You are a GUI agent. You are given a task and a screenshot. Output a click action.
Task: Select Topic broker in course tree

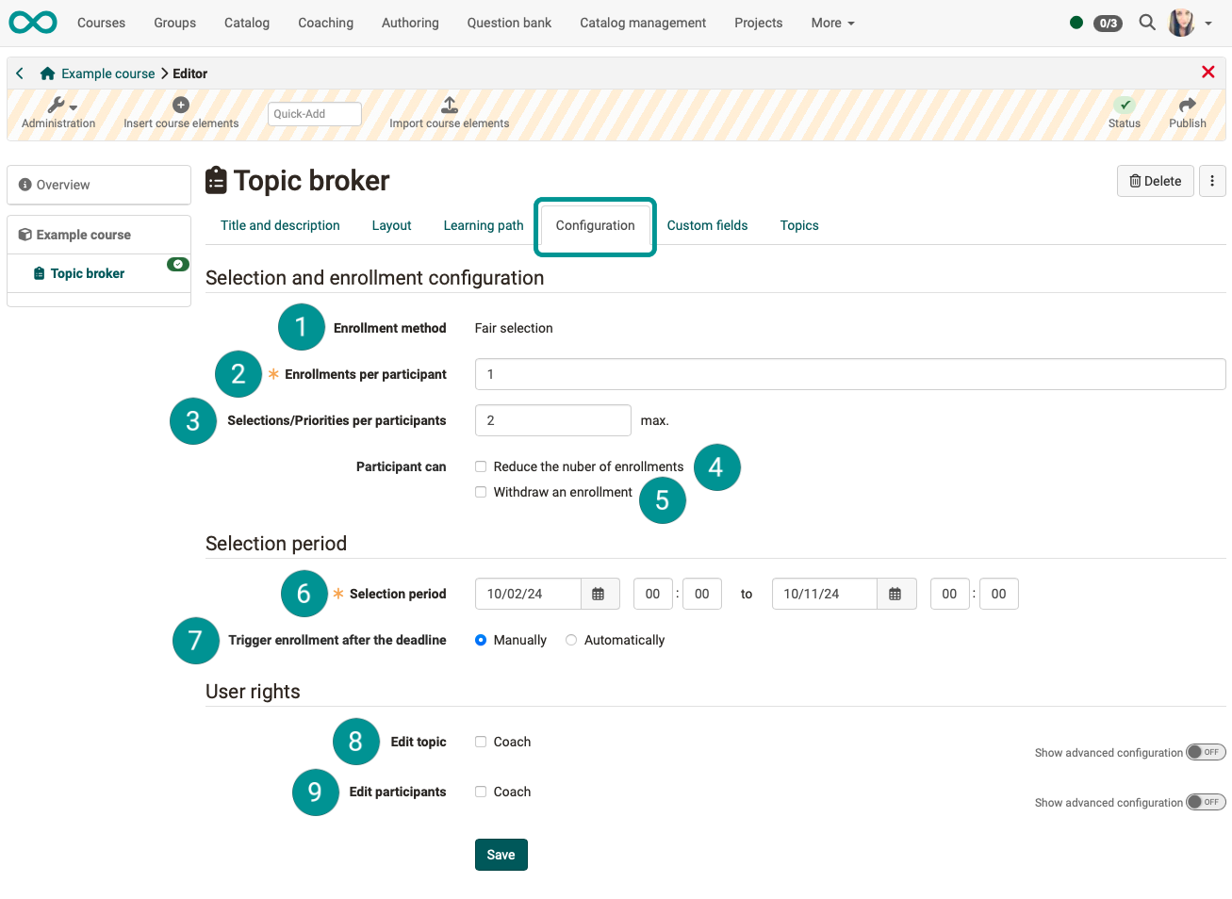click(88, 273)
